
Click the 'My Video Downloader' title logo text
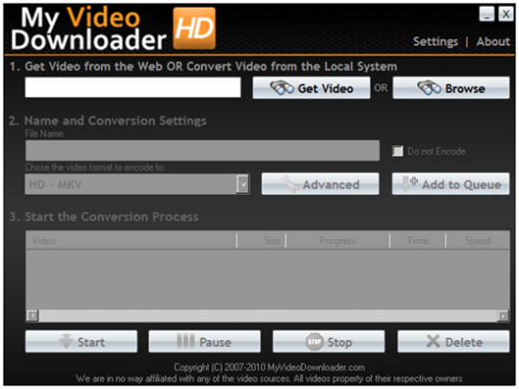(88, 29)
